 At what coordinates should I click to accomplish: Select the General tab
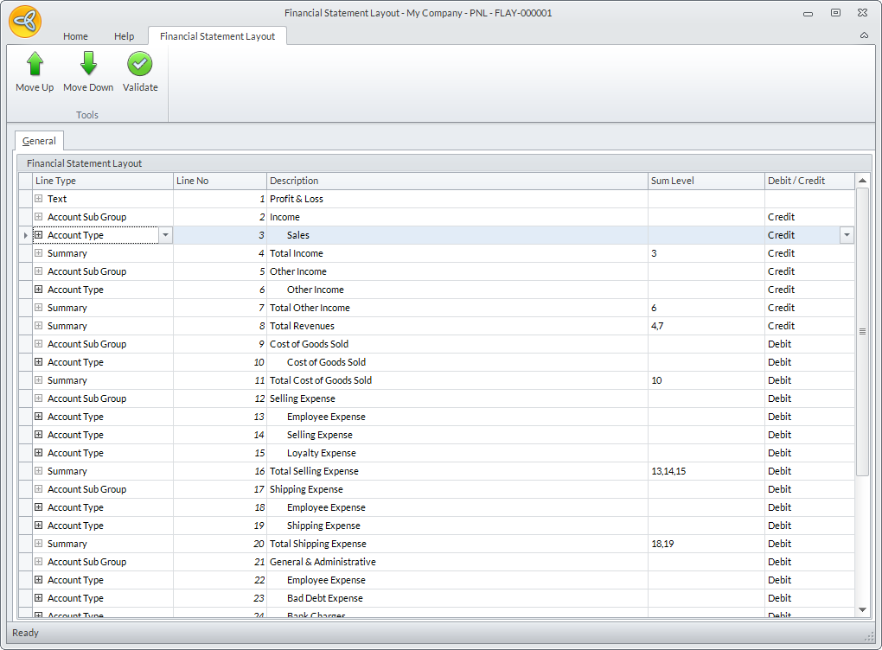point(39,141)
